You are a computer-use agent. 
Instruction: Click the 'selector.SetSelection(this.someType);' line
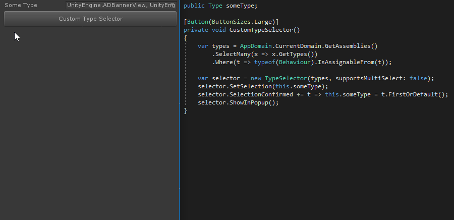263,87
